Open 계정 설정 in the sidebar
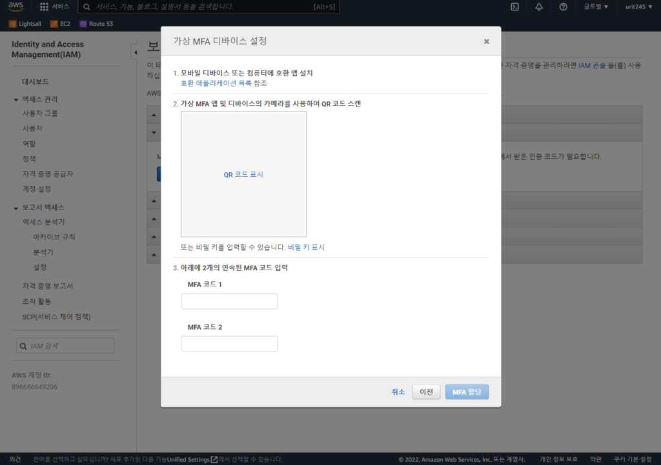This screenshot has height=465, width=661. [x=37, y=189]
